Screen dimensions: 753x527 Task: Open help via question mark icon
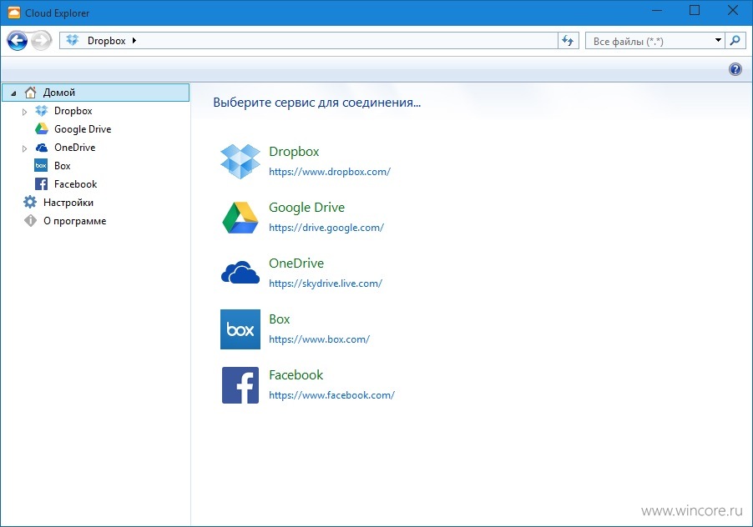click(x=735, y=69)
